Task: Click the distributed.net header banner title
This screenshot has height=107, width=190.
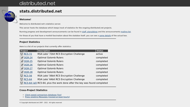Action: click(x=37, y=3)
